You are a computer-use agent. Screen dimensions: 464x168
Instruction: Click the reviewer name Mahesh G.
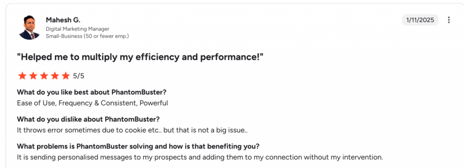click(63, 20)
